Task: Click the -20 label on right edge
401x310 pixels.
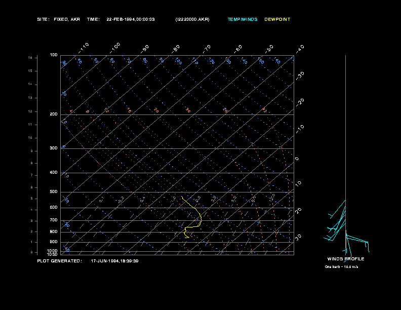Action: [300, 102]
